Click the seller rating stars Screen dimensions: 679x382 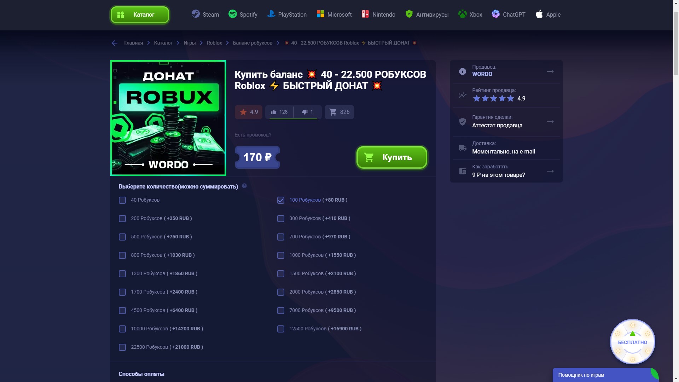click(x=493, y=98)
